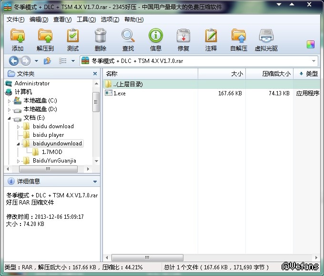Collapse the baiduyundownload folder node
The height and width of the screenshot is (276, 324).
tap(19, 143)
